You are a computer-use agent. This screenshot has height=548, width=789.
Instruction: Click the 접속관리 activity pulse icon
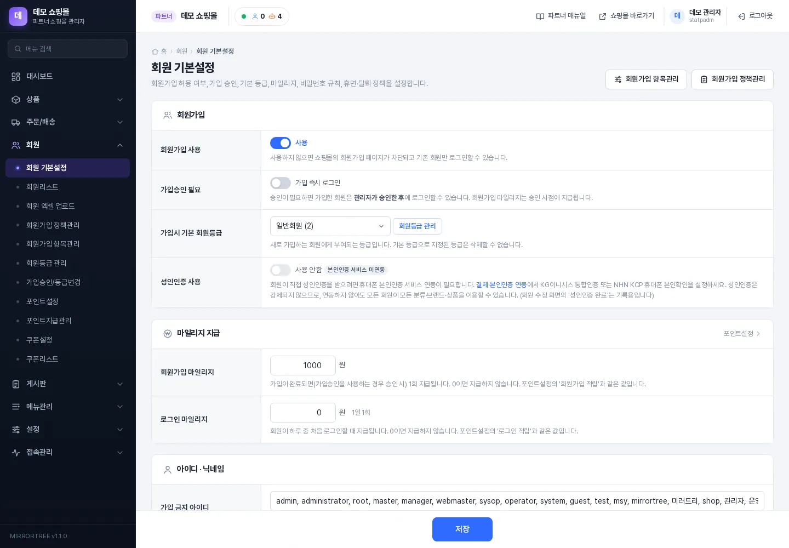click(x=16, y=453)
